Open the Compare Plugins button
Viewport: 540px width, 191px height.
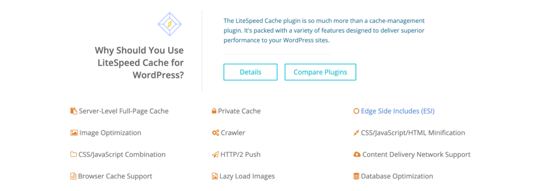pyautogui.click(x=320, y=72)
